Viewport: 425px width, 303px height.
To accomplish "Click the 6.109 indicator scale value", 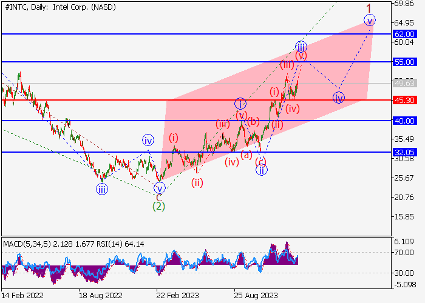I will click(404, 242).
